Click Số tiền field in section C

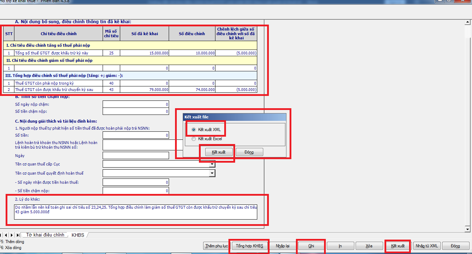point(136,135)
